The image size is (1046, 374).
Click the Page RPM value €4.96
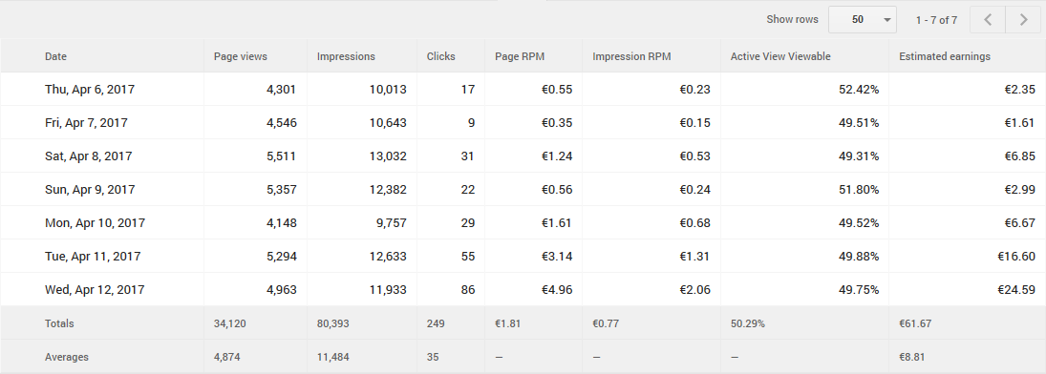point(556,289)
